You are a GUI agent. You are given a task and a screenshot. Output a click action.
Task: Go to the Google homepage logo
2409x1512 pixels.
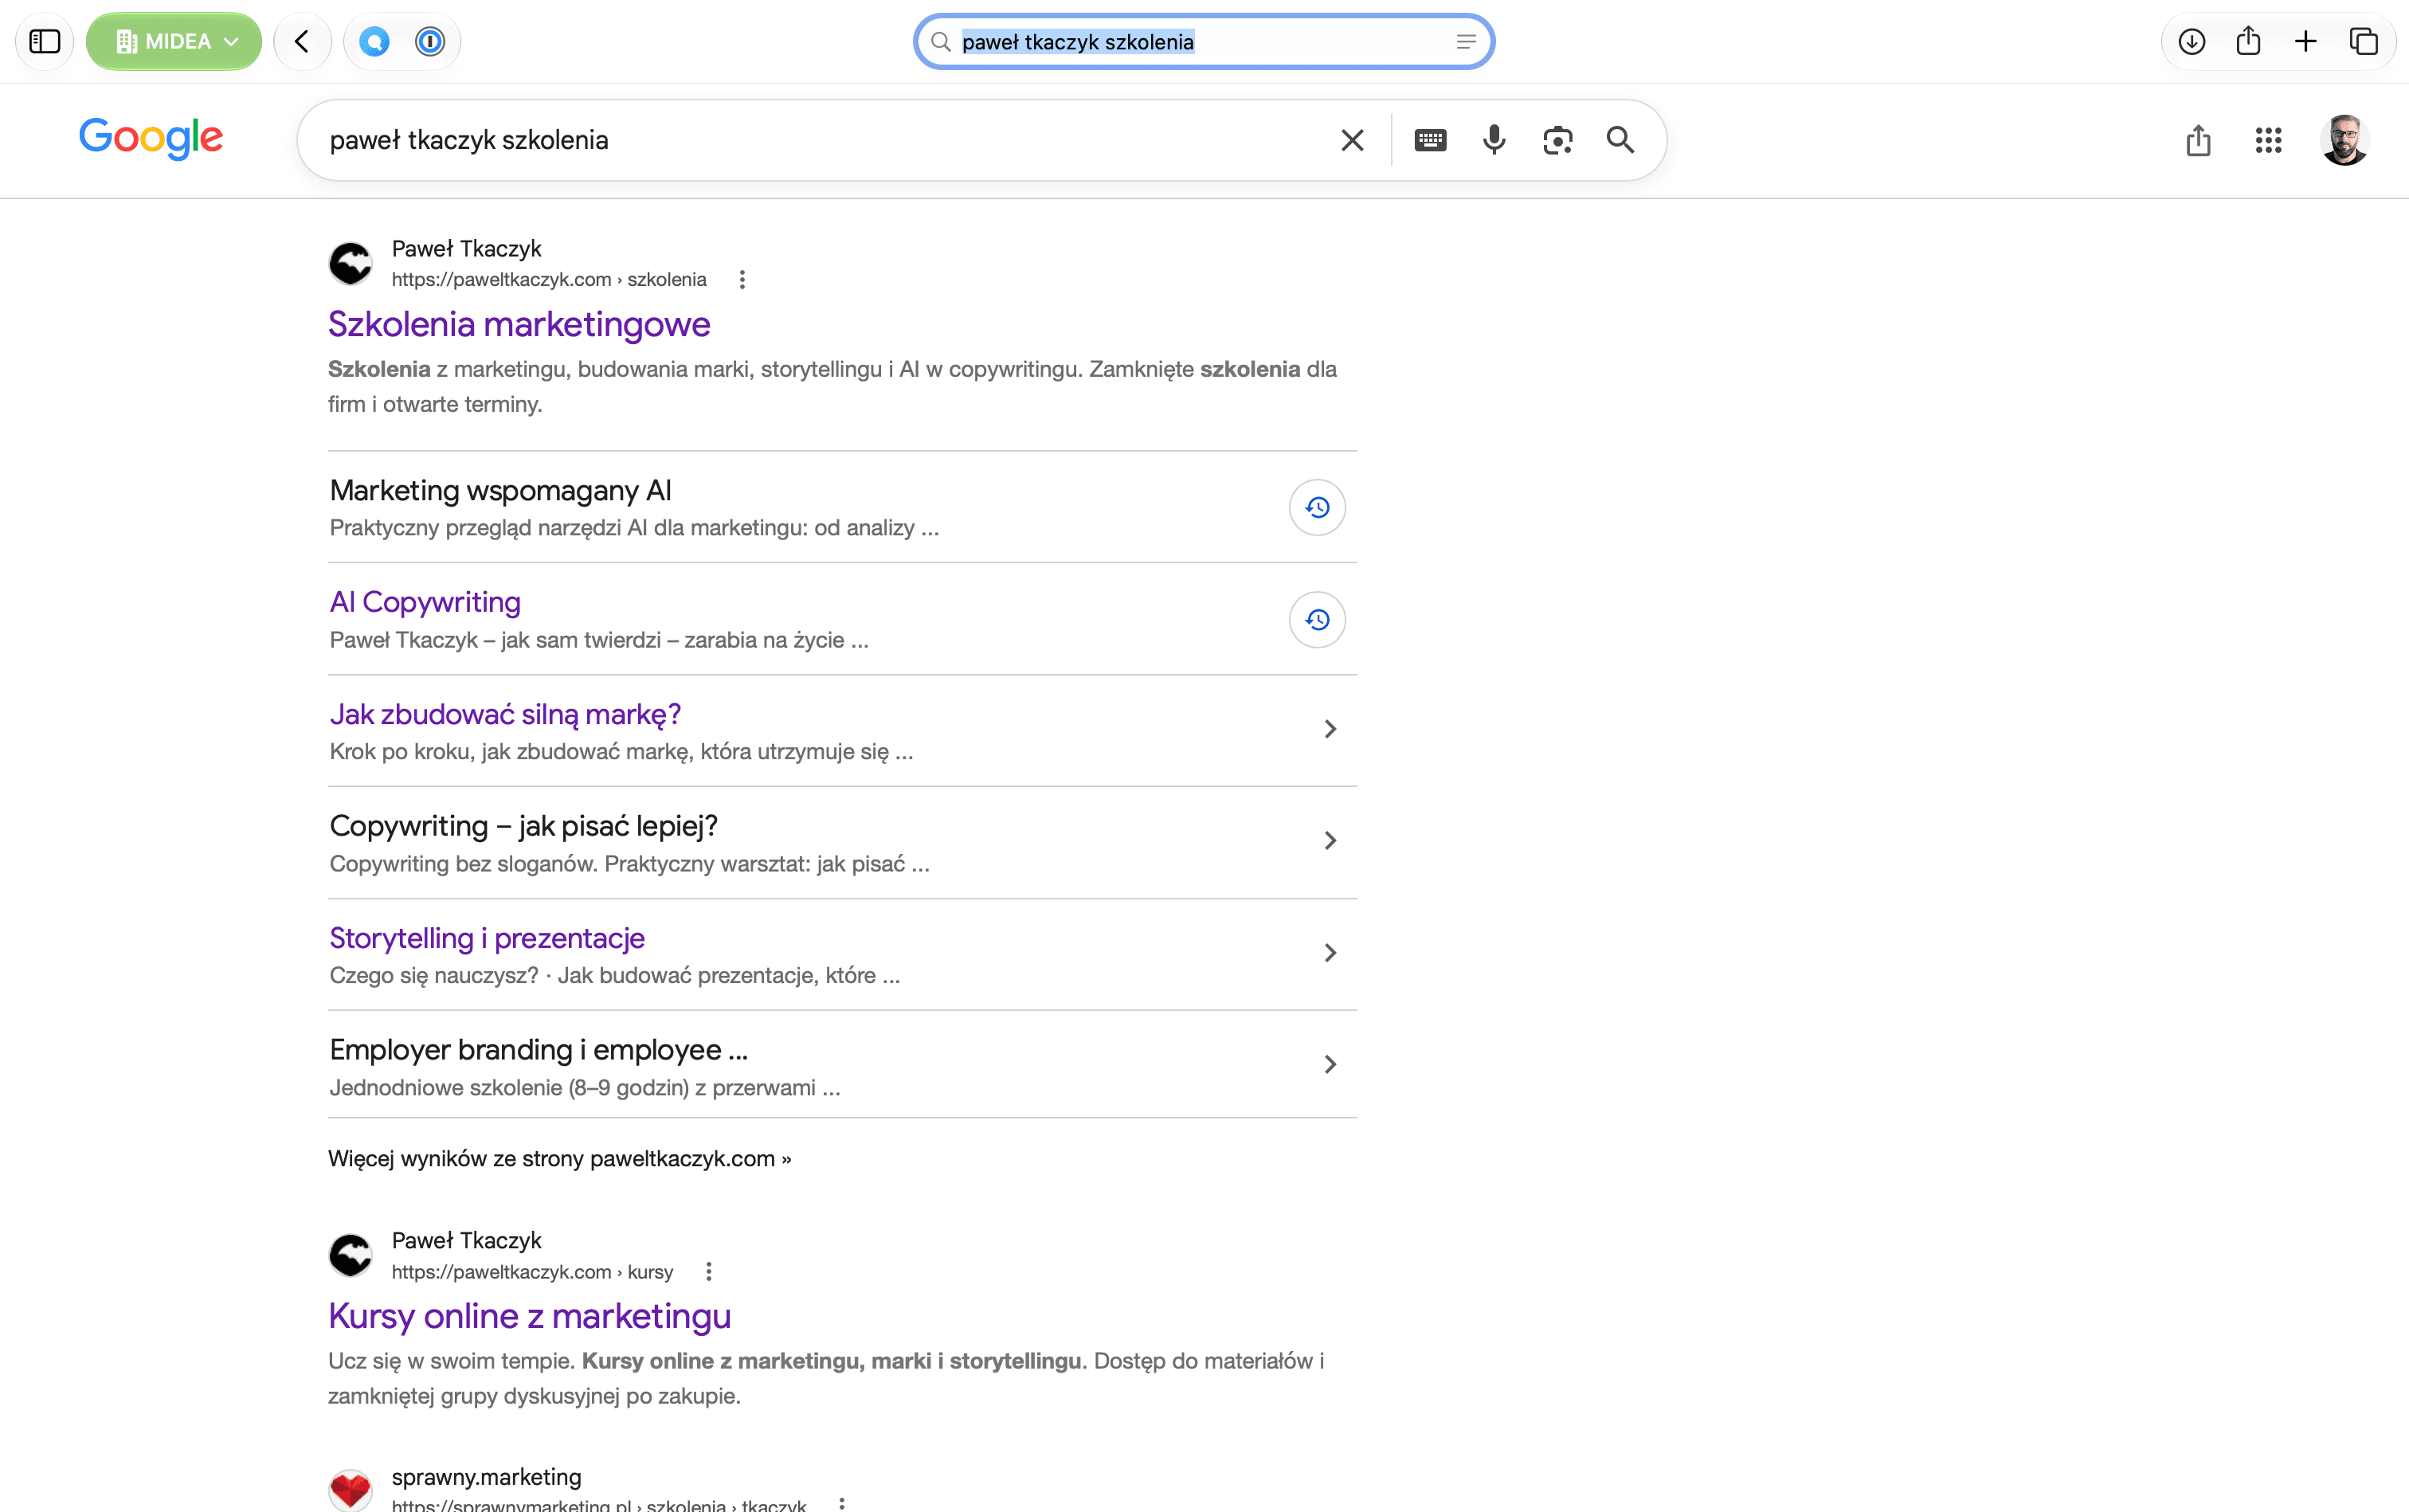click(151, 138)
